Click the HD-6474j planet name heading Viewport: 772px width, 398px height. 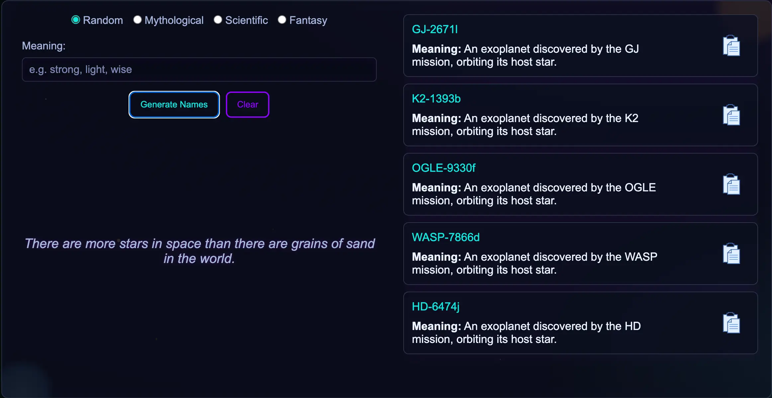435,306
